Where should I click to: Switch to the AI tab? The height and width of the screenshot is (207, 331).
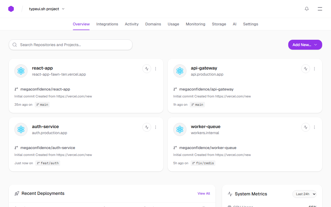click(234, 24)
